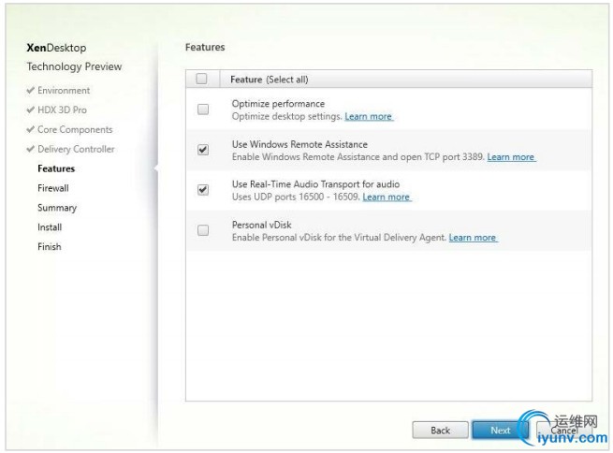Disable Real-Time Audio Transport checkbox
Screen dimensions: 613x453
203,190
